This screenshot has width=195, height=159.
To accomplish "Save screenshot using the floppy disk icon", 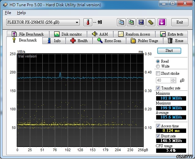I will pyautogui.click(x=141, y=22).
